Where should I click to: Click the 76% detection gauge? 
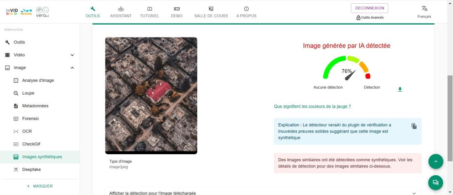pos(347,69)
